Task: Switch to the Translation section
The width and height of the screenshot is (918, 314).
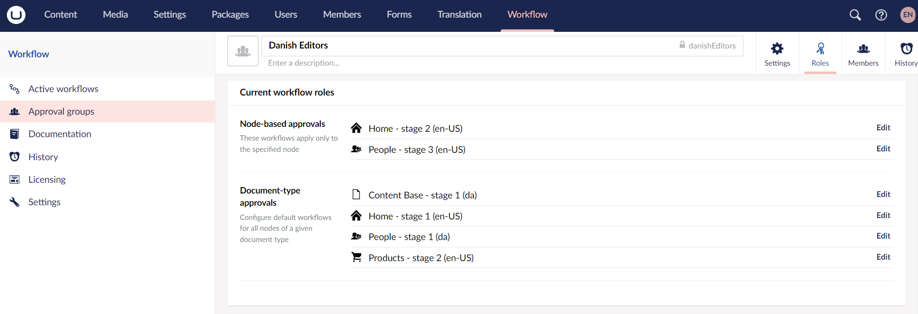Action: click(x=459, y=15)
